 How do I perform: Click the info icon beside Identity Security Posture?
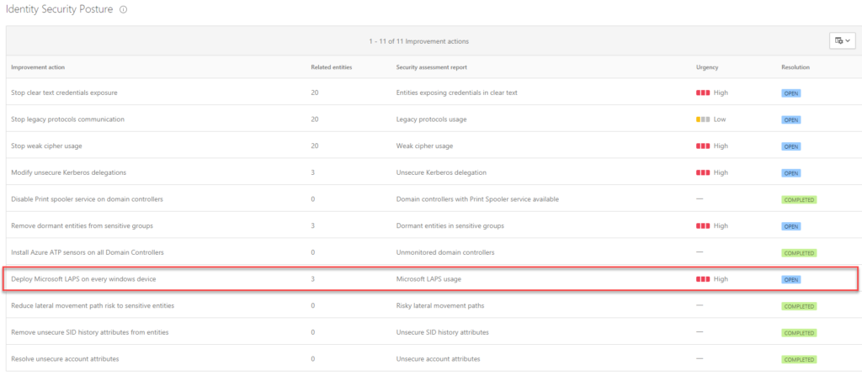point(124,10)
